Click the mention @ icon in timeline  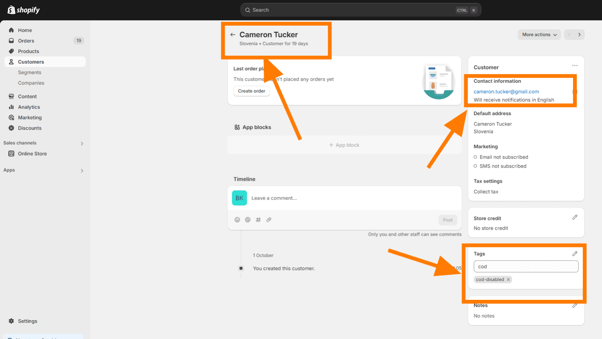248,220
